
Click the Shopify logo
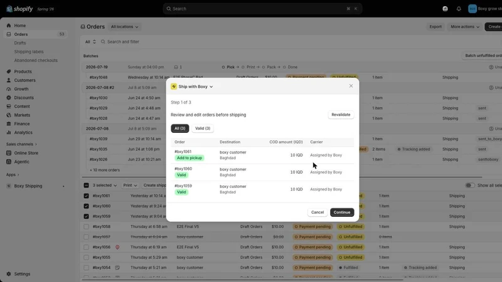pyautogui.click(x=19, y=9)
